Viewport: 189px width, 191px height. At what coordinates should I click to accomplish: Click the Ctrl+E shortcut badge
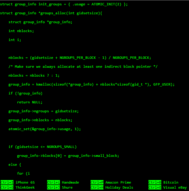click(155, 187)
